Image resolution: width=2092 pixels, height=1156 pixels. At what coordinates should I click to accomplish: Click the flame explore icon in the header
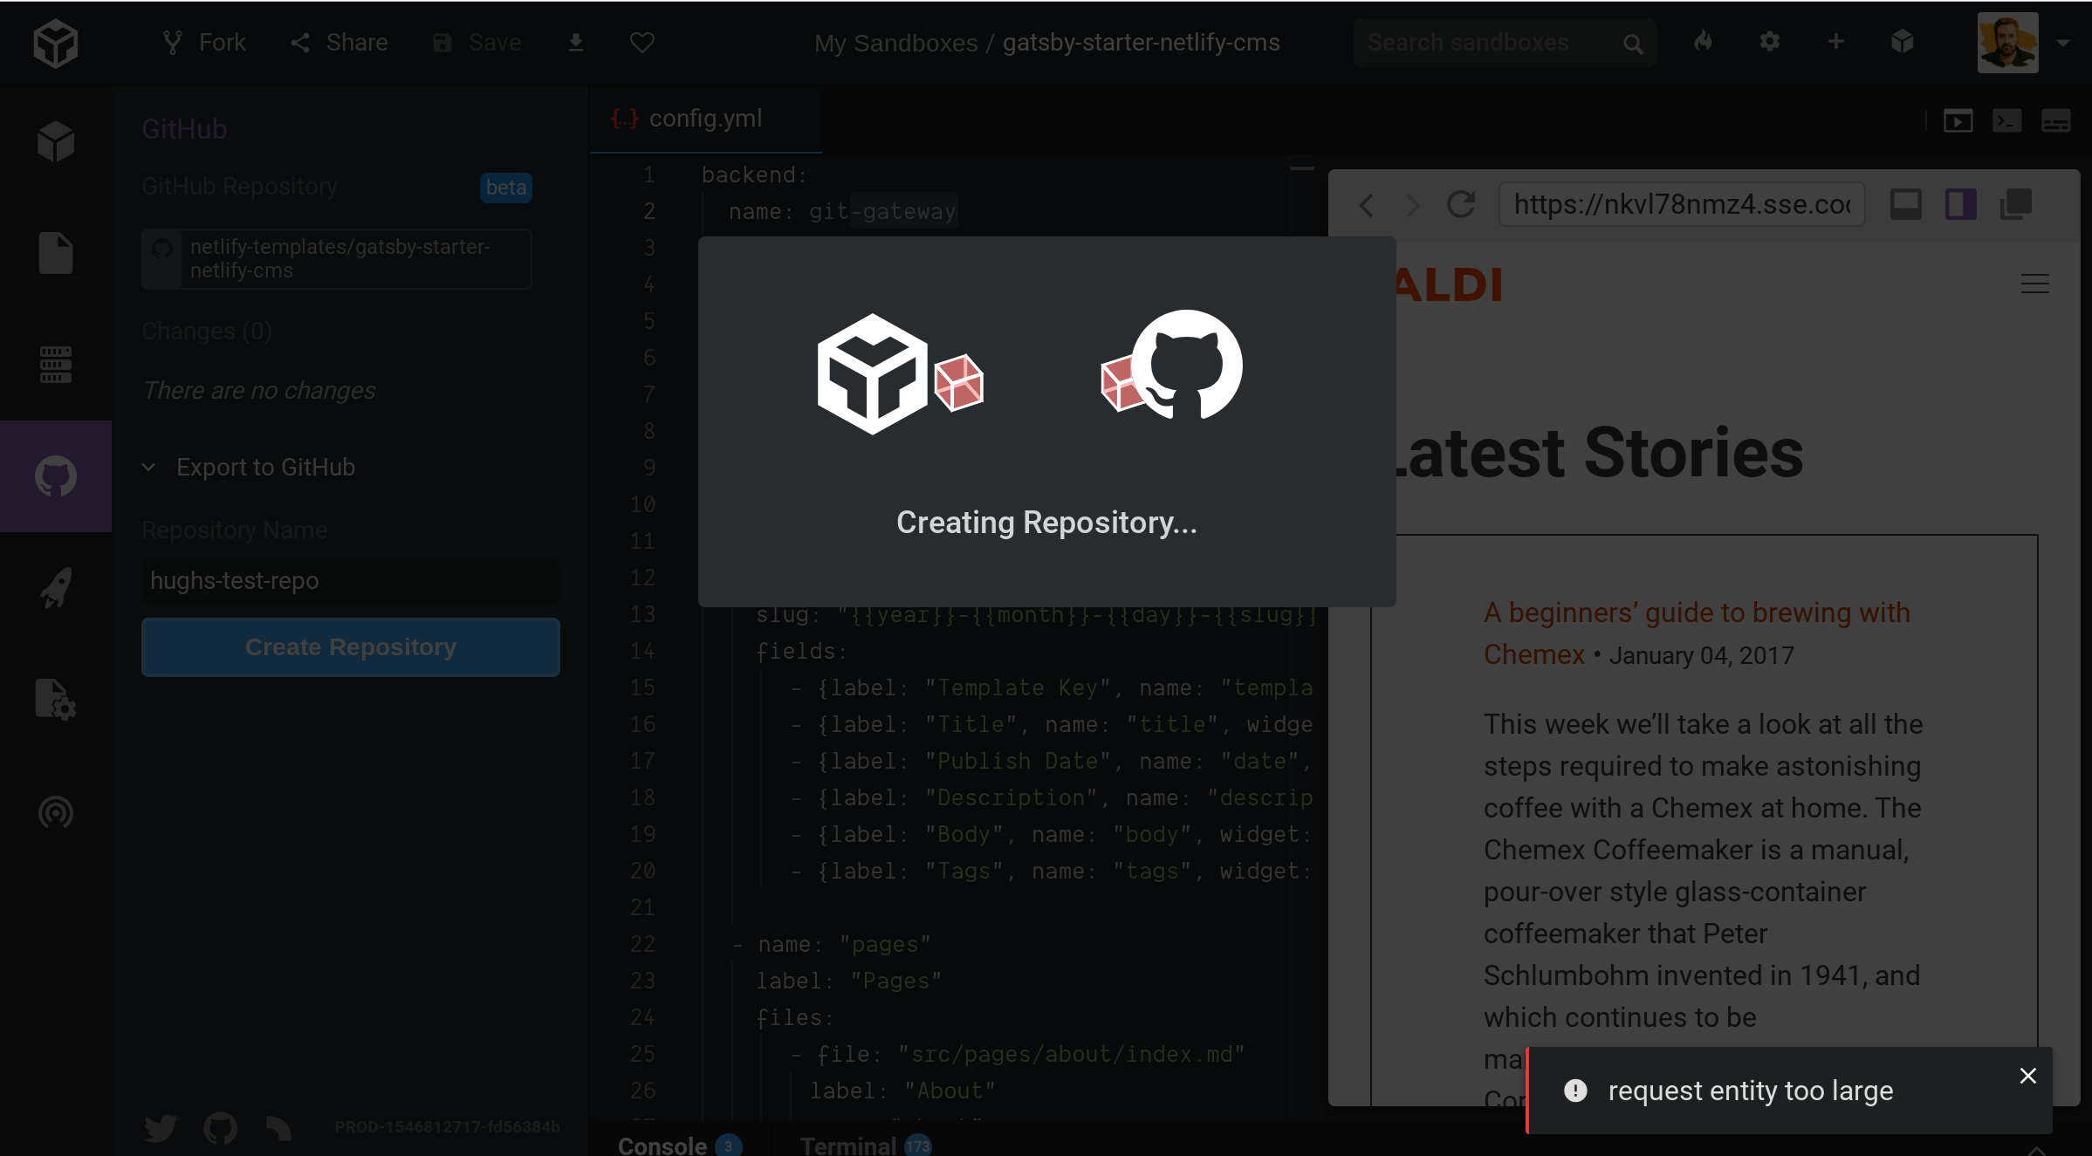tap(1703, 41)
